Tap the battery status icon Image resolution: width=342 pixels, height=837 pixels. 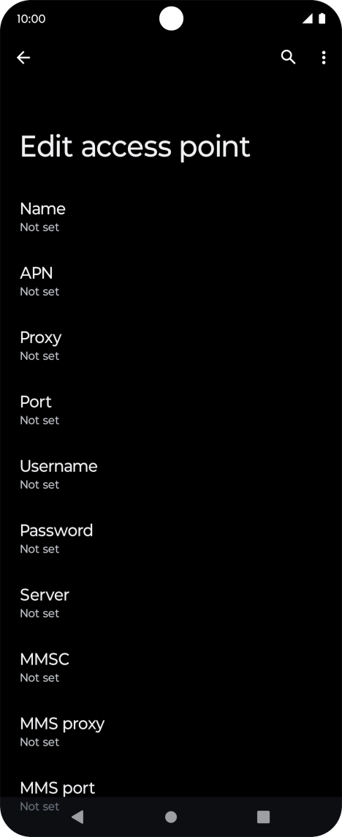[x=322, y=19]
